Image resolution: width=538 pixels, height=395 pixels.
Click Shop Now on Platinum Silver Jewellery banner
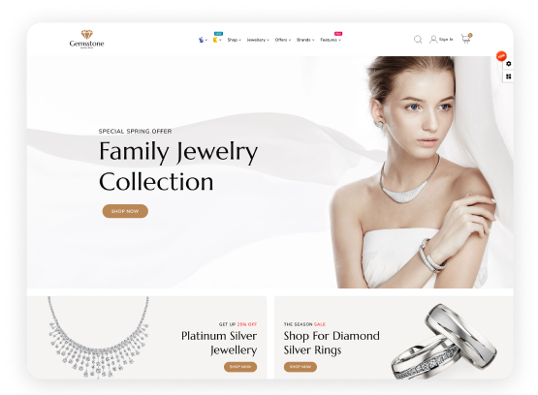(x=240, y=367)
